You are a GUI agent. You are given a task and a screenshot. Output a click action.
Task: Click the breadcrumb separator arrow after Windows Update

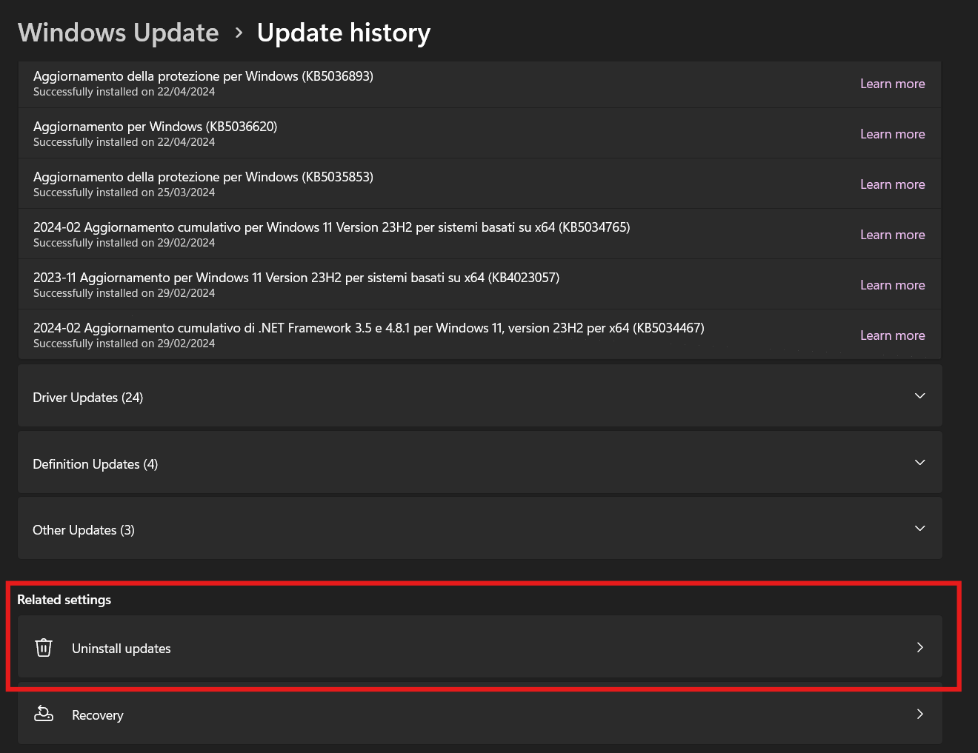pyautogui.click(x=239, y=33)
